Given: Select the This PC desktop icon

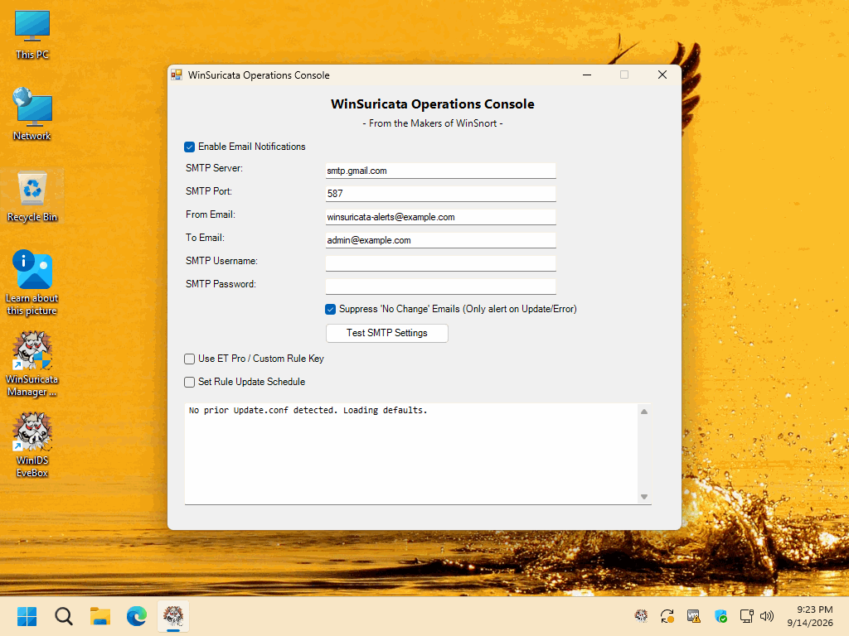Looking at the screenshot, I should (x=32, y=35).
